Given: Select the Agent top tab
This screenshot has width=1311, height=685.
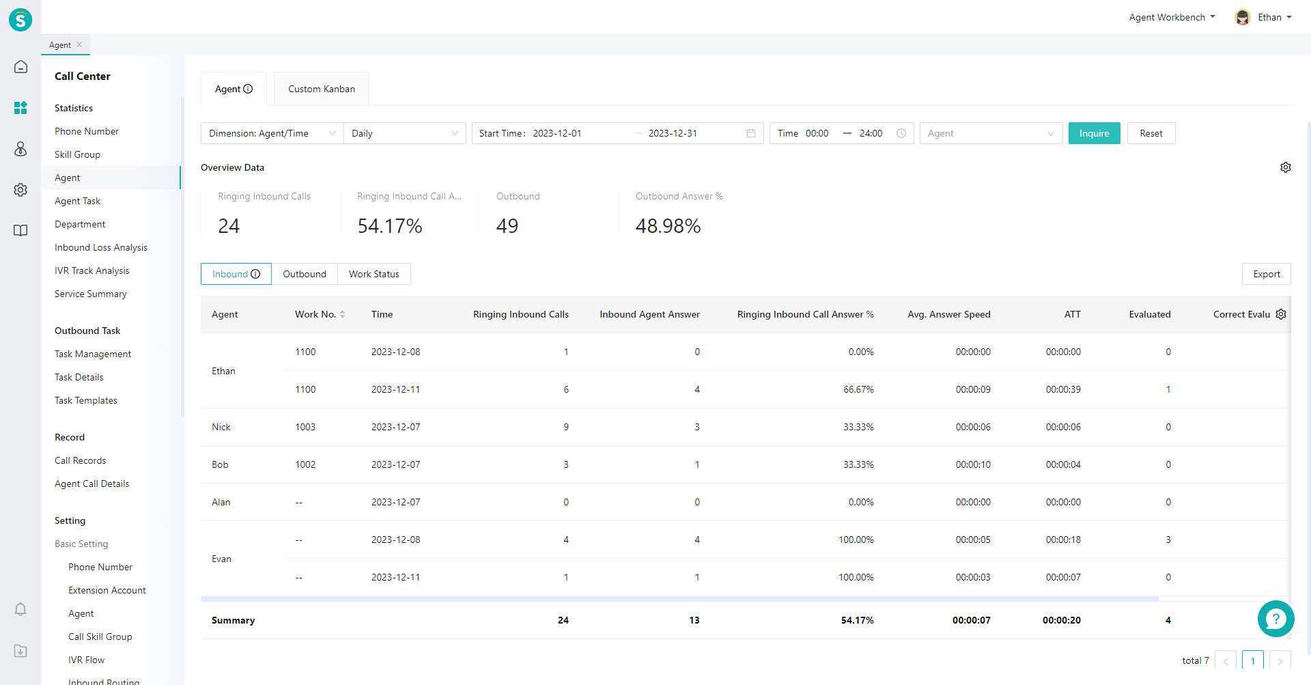Looking at the screenshot, I should click(234, 89).
